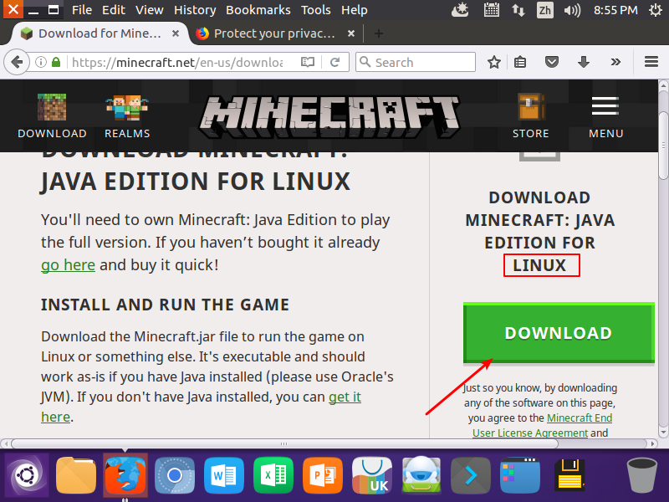Click the green DOWNLOAD button
Viewport: 669px width, 502px height.
click(559, 333)
